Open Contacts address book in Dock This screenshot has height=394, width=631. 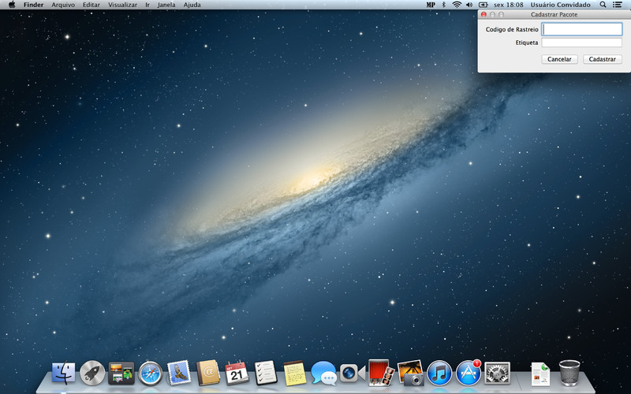coord(208,373)
